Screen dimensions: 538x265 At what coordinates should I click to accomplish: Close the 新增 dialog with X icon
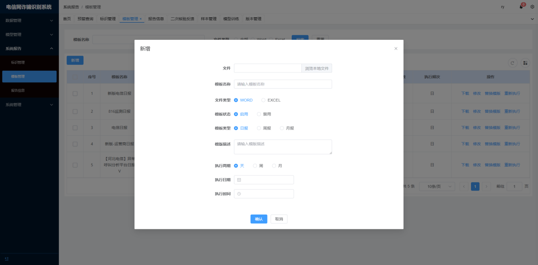coord(396,49)
